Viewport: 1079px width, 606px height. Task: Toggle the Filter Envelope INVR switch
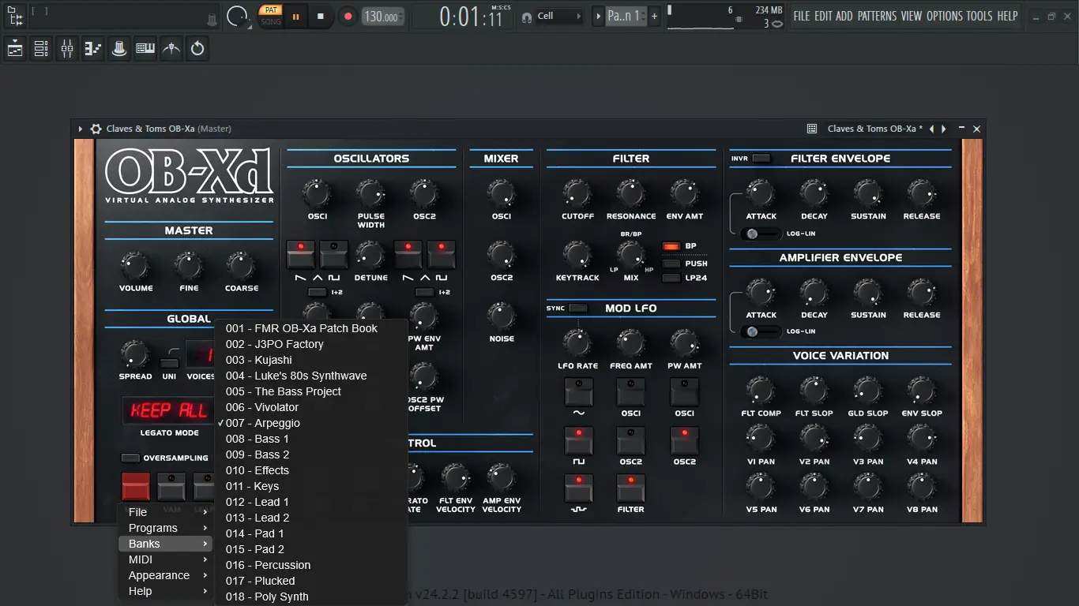pos(761,159)
